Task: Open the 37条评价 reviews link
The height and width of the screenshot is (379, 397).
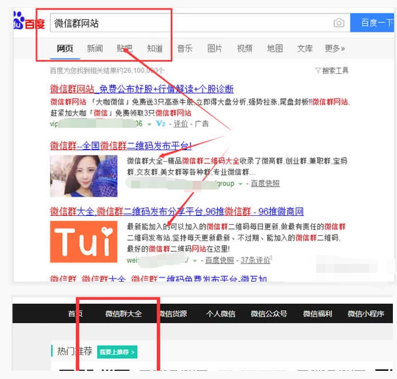Action: click(255, 260)
